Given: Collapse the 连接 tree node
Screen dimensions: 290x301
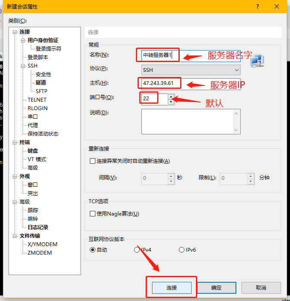Looking at the screenshot, I should click(x=14, y=32).
